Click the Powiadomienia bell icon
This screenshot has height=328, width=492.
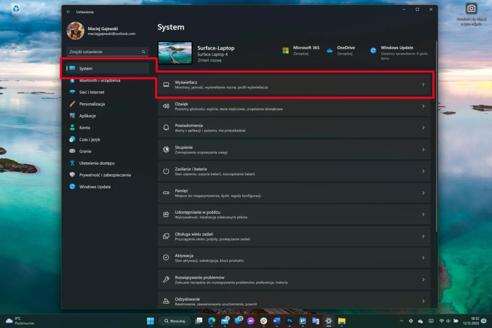pyautogui.click(x=166, y=128)
